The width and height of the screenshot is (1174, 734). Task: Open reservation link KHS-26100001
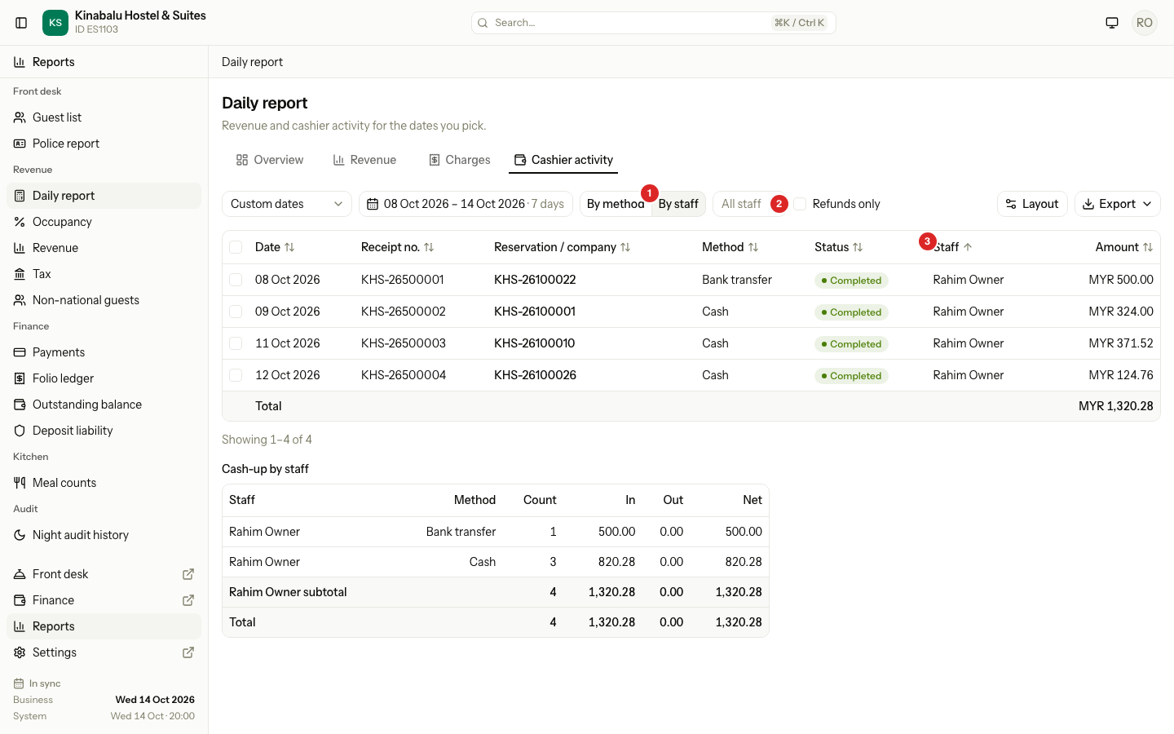pyautogui.click(x=535, y=312)
